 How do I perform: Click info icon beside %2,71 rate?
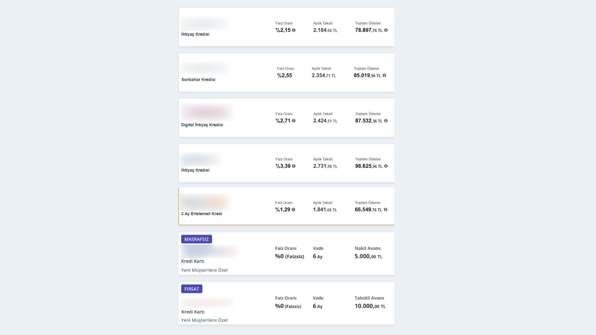point(294,121)
